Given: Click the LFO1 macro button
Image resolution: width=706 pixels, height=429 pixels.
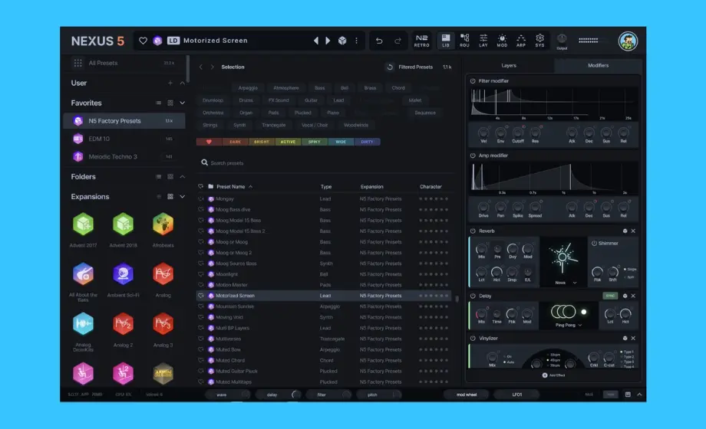Looking at the screenshot, I should [517, 395].
